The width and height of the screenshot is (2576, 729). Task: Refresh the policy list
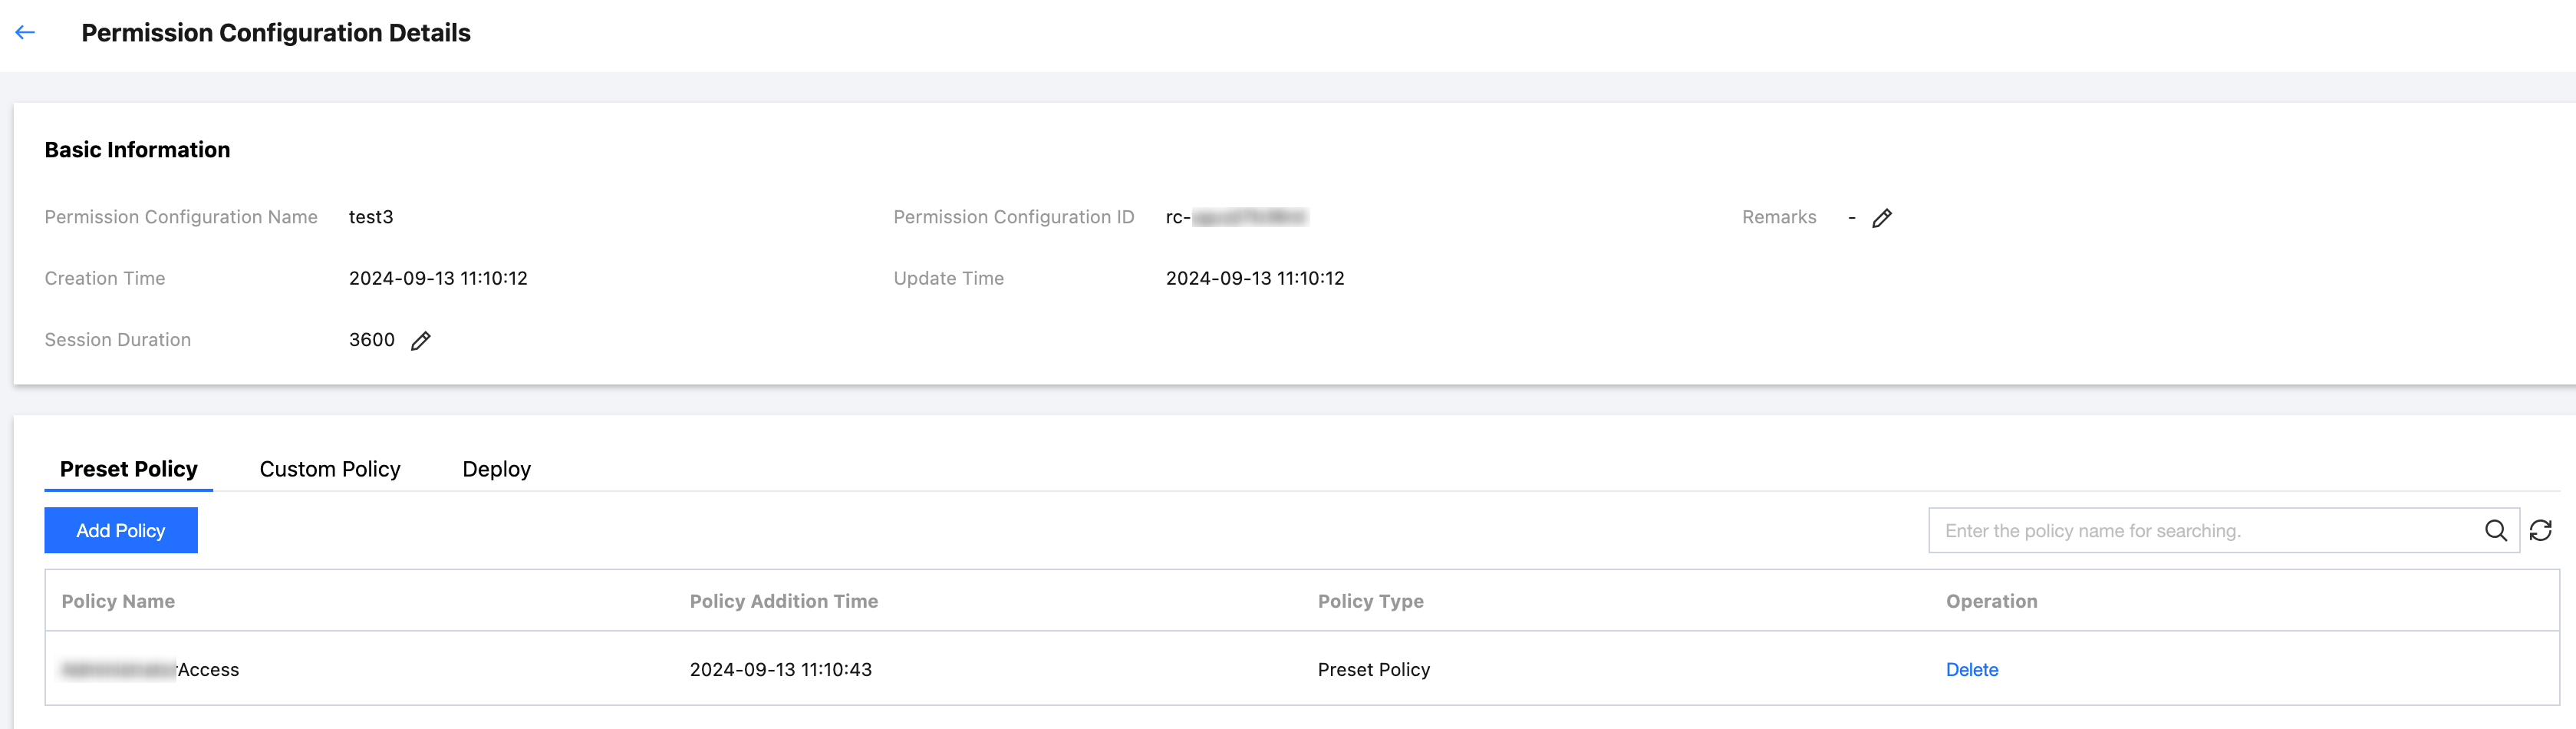pyautogui.click(x=2540, y=531)
